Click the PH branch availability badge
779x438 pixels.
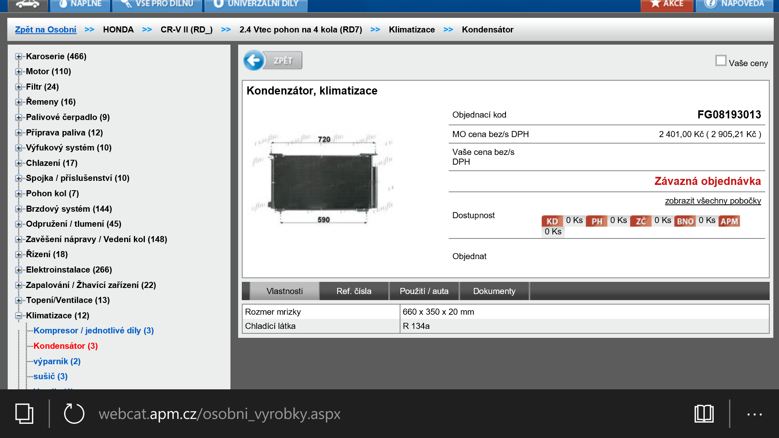596,221
